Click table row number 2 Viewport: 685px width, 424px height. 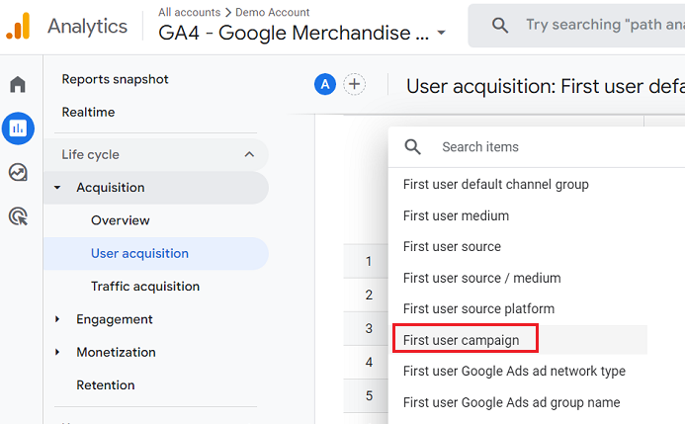[x=369, y=296]
